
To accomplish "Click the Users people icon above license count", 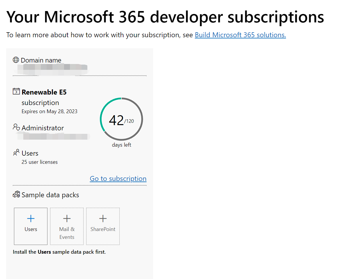I will coord(16,153).
